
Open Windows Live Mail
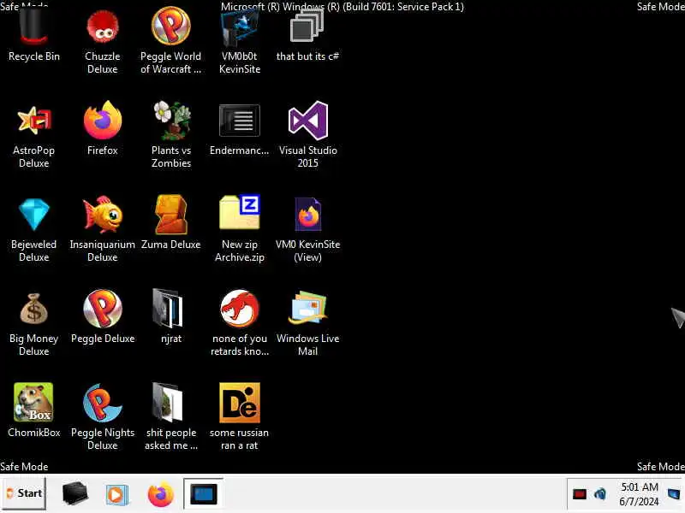(x=307, y=324)
